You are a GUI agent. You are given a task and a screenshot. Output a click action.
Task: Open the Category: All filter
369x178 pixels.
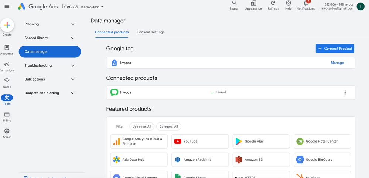(x=169, y=127)
